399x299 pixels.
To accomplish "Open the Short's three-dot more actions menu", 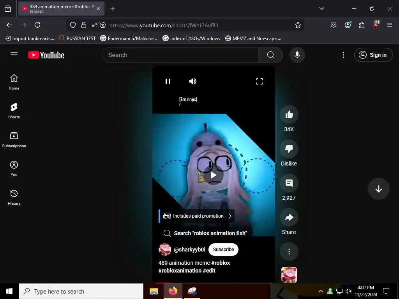I will [x=289, y=252].
